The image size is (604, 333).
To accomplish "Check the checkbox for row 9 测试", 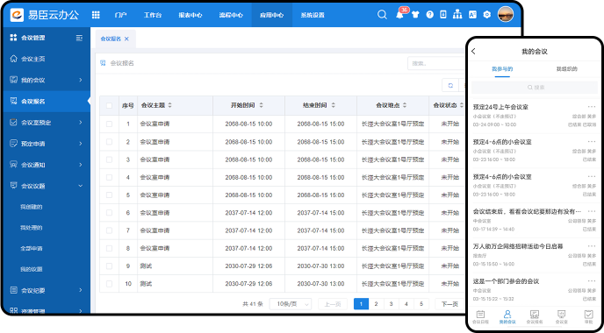I will pos(109,266).
